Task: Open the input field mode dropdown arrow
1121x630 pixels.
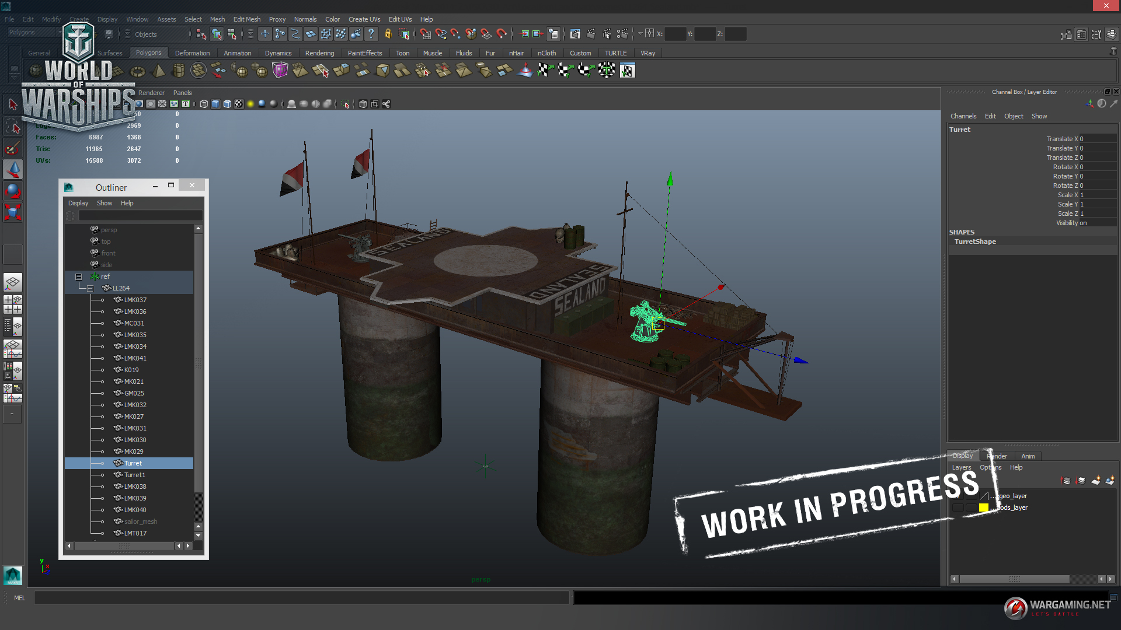Action: (x=640, y=34)
